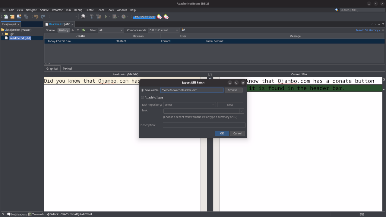Click the Readme.txt file icon in project tree
Image resolution: width=386 pixels, height=217 pixels.
pos(6,38)
